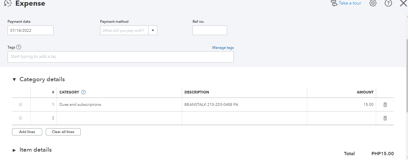The width and height of the screenshot is (408, 160).
Task: Collapse the Category details section
Action: pyautogui.click(x=14, y=80)
